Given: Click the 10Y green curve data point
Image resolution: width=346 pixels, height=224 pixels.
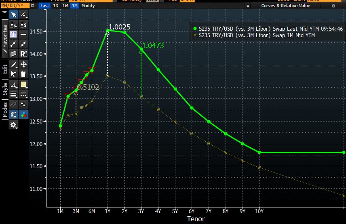Looking at the screenshot, I should point(259,153).
